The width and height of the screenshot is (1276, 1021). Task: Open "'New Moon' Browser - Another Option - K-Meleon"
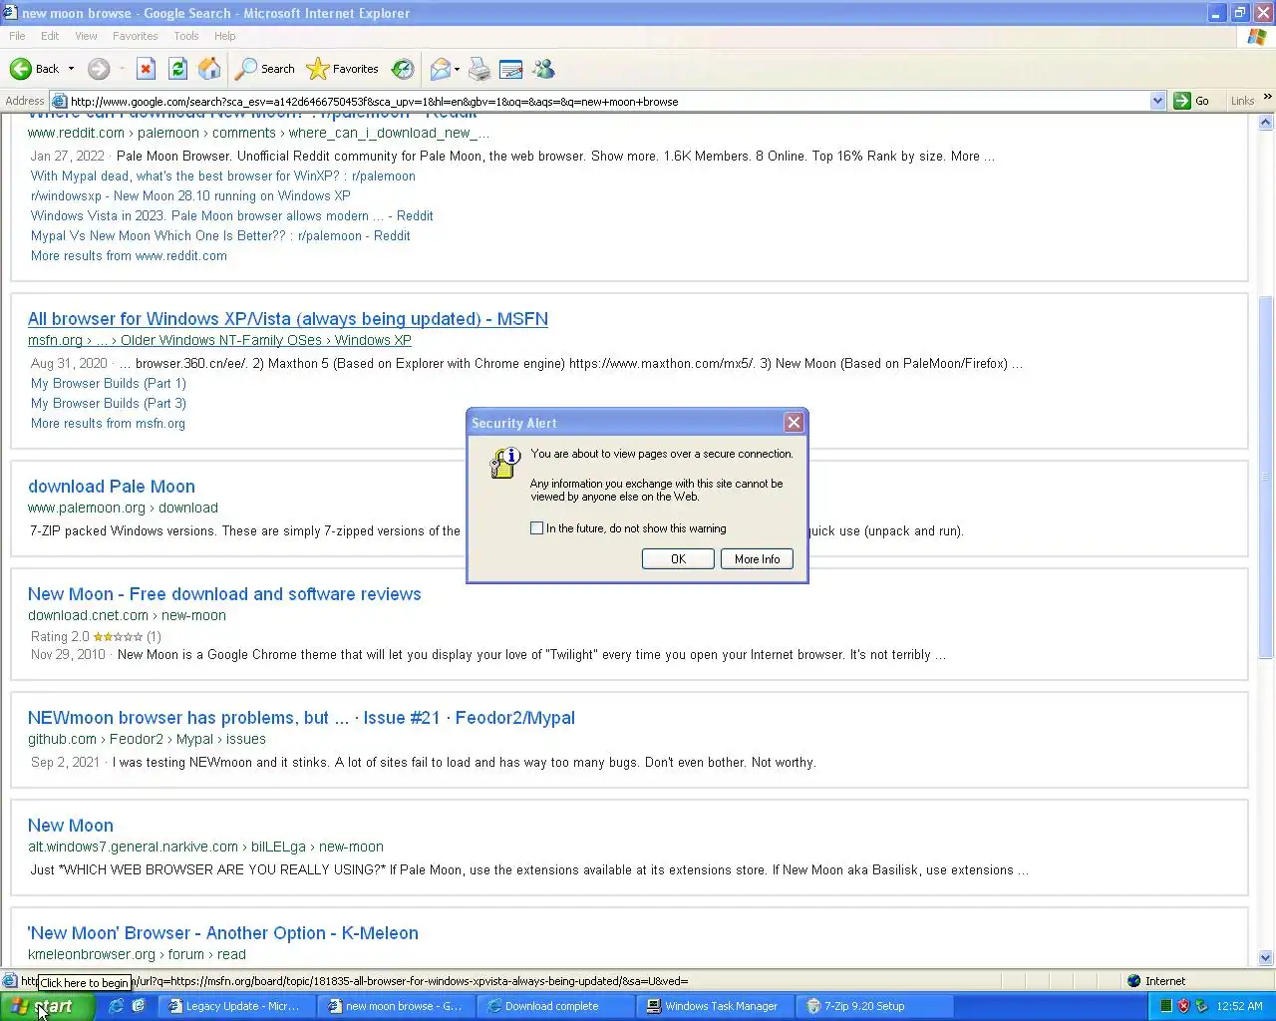pos(223,933)
